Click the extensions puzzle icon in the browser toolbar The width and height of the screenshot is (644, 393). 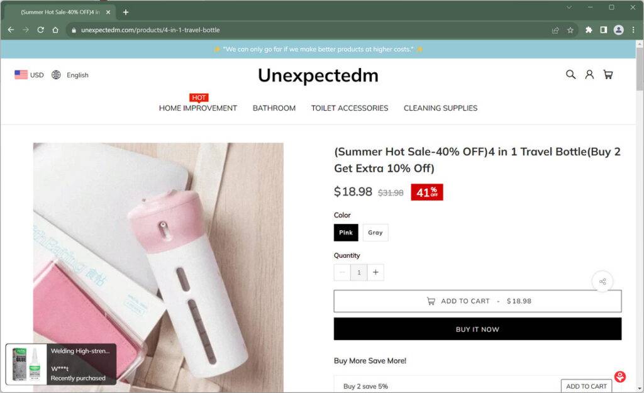tap(589, 30)
